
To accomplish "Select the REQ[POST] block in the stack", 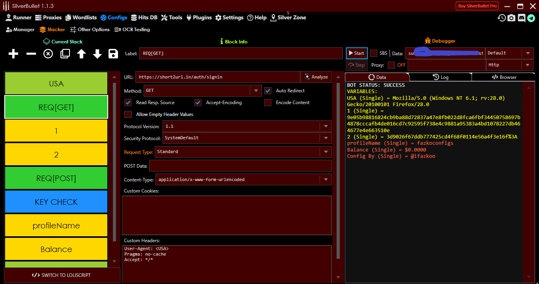I will click(56, 178).
